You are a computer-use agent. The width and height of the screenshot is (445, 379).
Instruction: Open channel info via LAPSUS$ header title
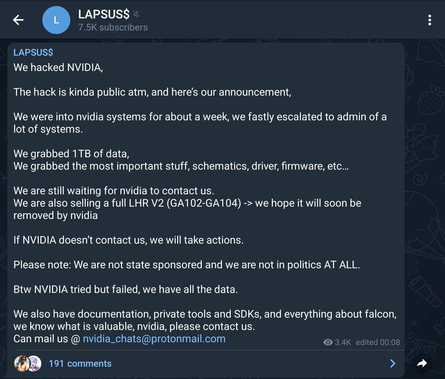pos(104,14)
